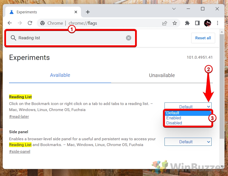228x176 pixels.
Task: Switch to the Unavailable tab
Action: click(x=162, y=75)
